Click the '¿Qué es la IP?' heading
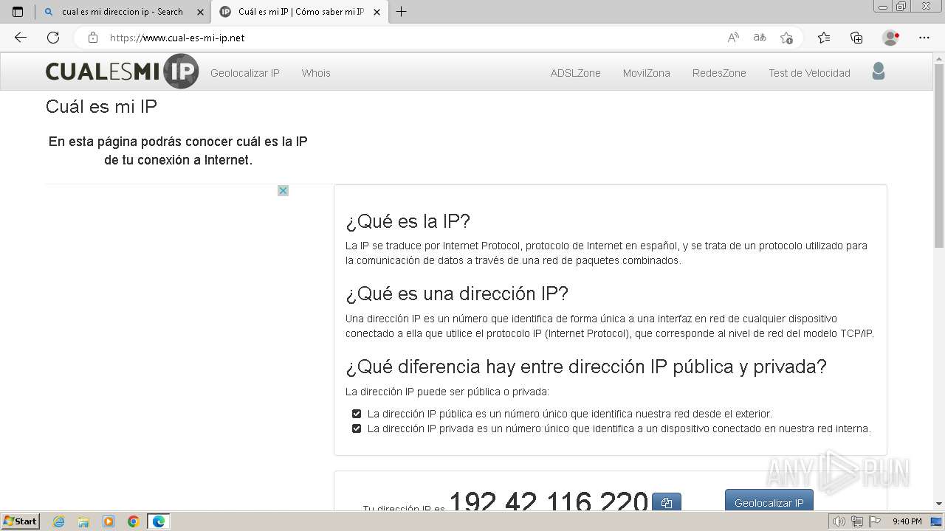This screenshot has width=945, height=531. pyautogui.click(x=408, y=221)
